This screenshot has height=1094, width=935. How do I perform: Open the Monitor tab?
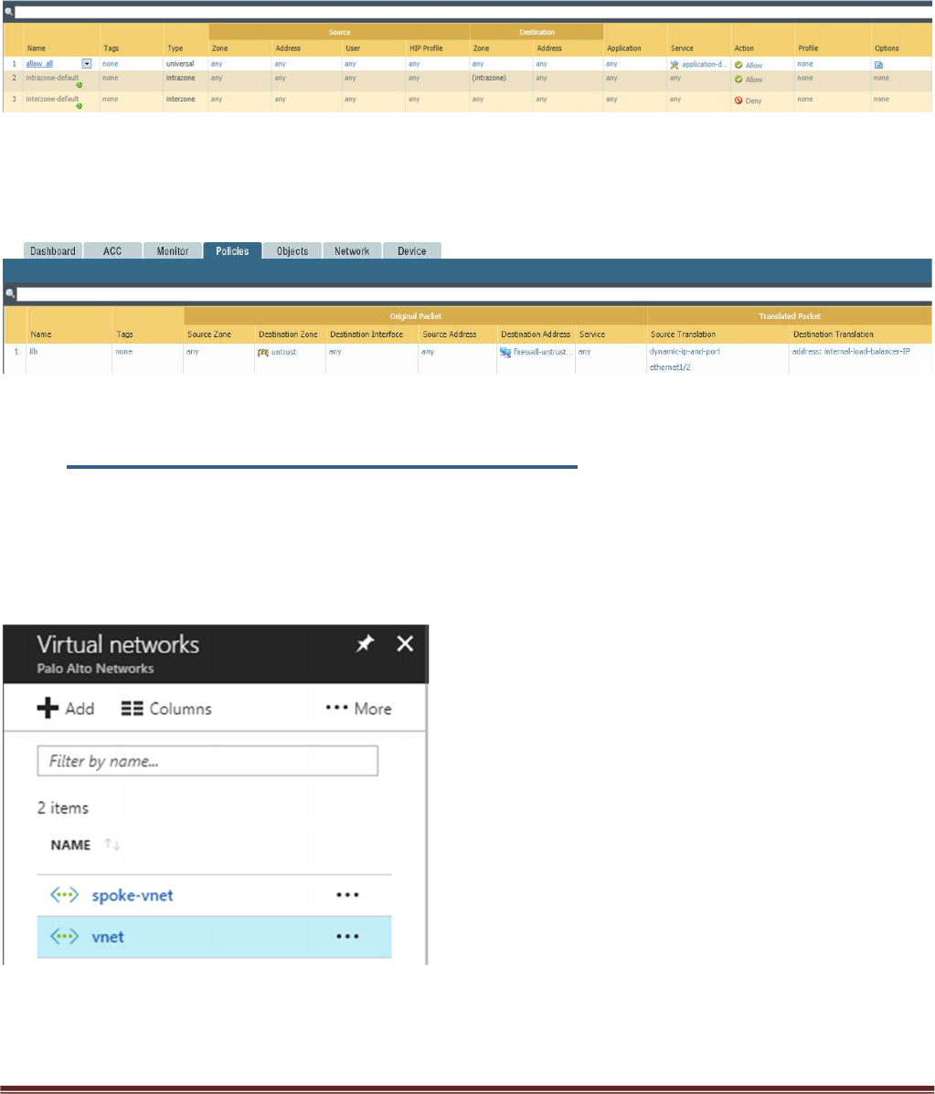point(173,250)
